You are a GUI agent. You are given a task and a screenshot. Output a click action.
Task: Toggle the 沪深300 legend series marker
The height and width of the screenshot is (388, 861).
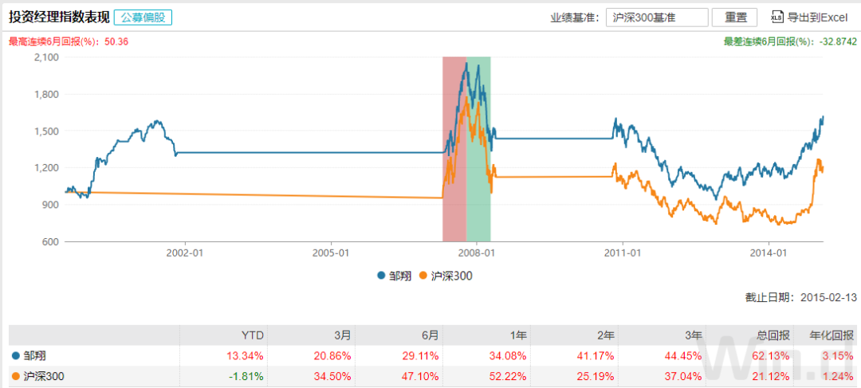424,276
